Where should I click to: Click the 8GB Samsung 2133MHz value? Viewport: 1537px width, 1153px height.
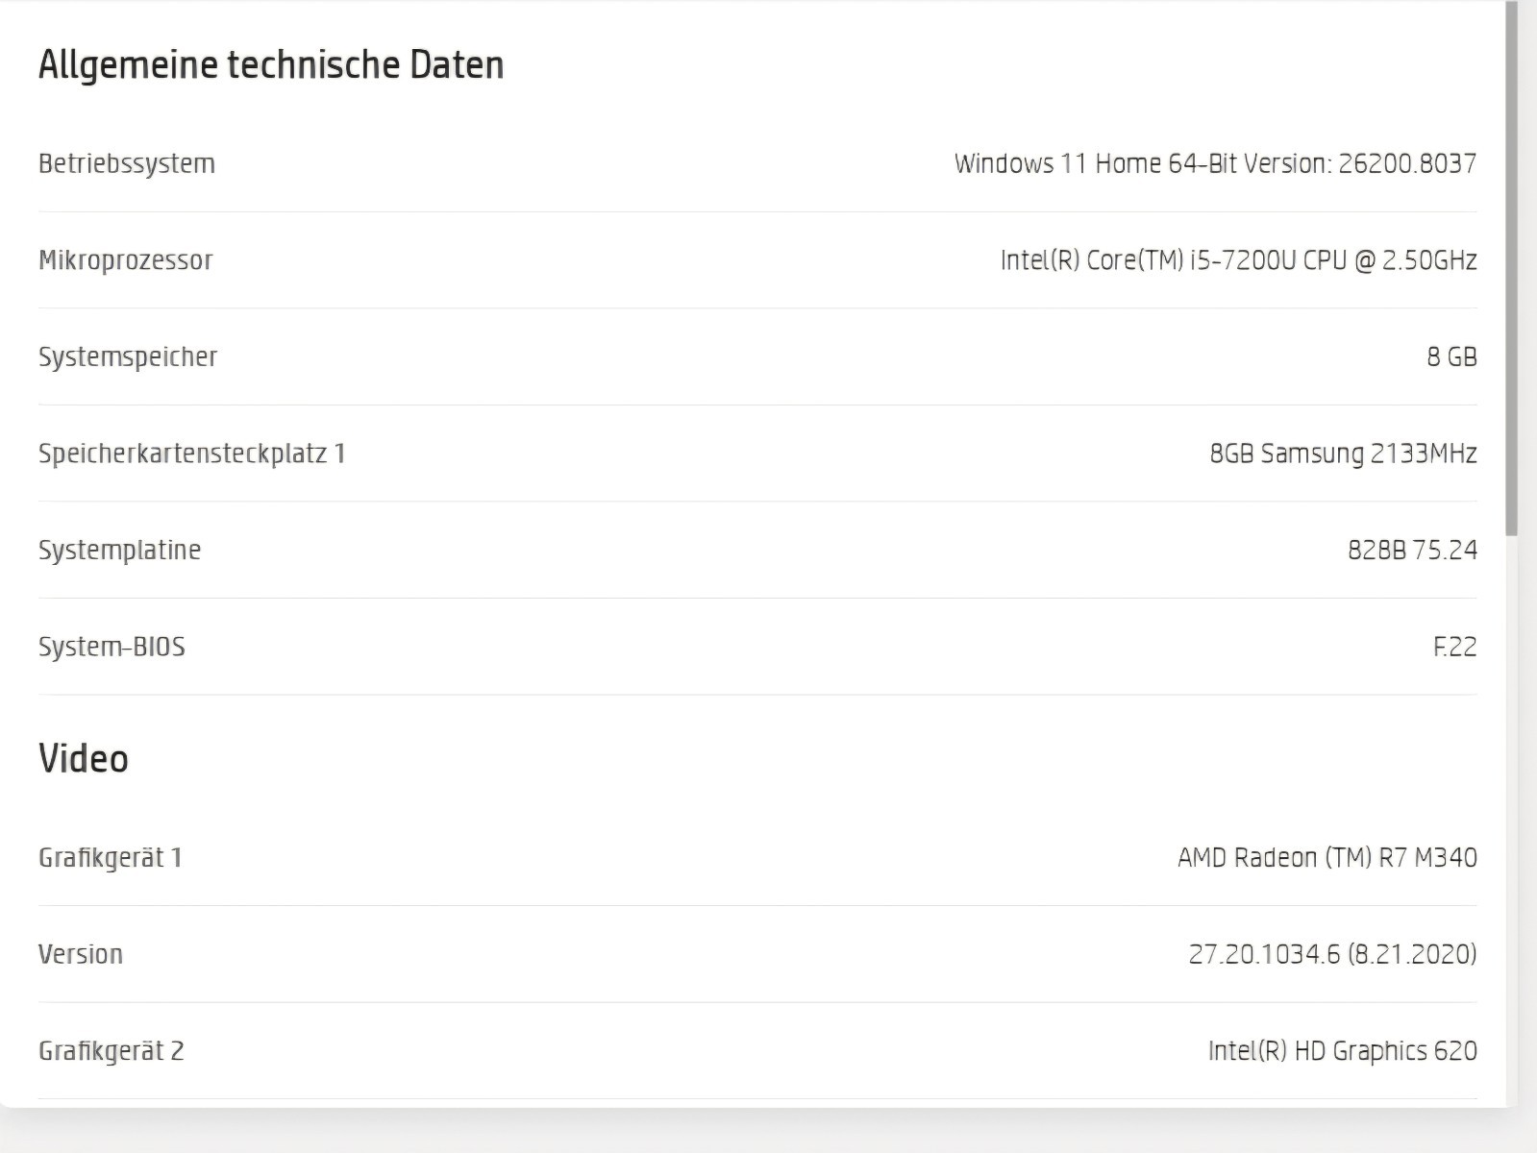pos(1343,454)
